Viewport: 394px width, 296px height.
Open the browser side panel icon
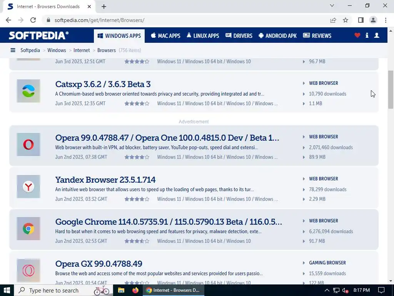coord(361,20)
